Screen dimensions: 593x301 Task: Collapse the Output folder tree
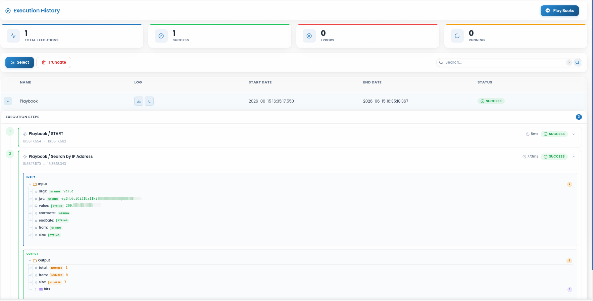pos(30,260)
